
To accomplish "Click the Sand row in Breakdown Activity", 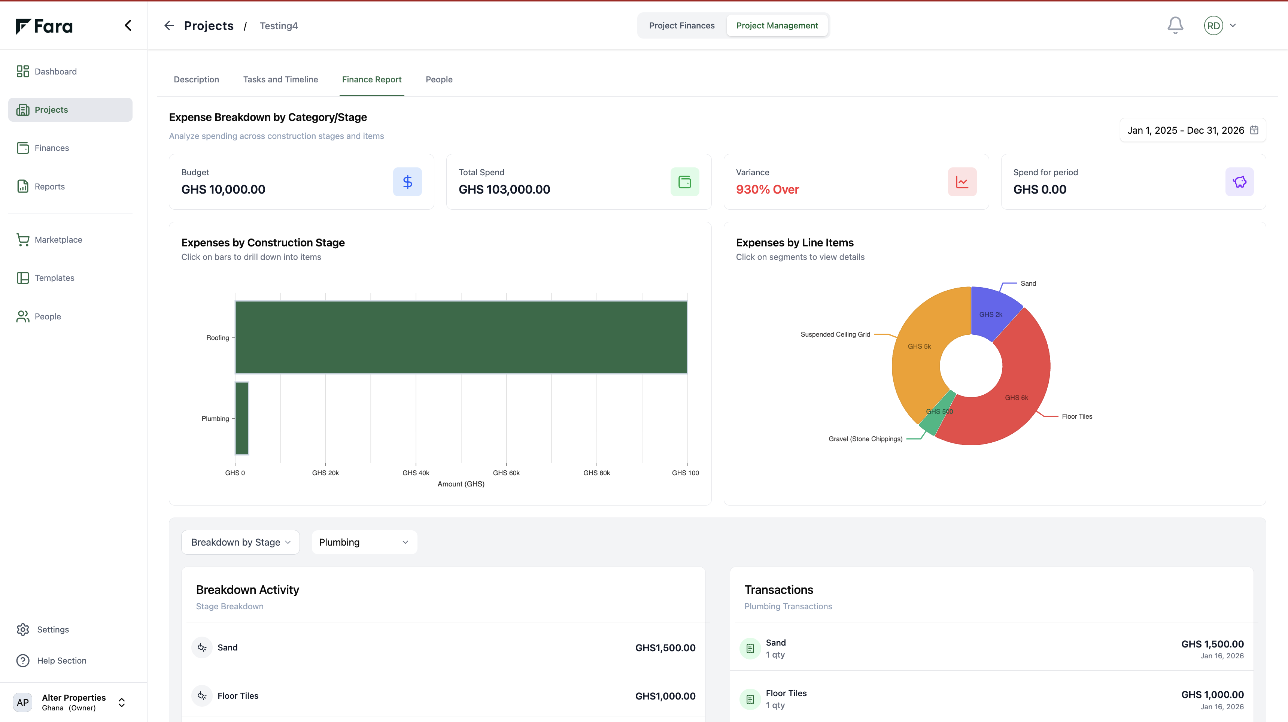I will pyautogui.click(x=444, y=647).
